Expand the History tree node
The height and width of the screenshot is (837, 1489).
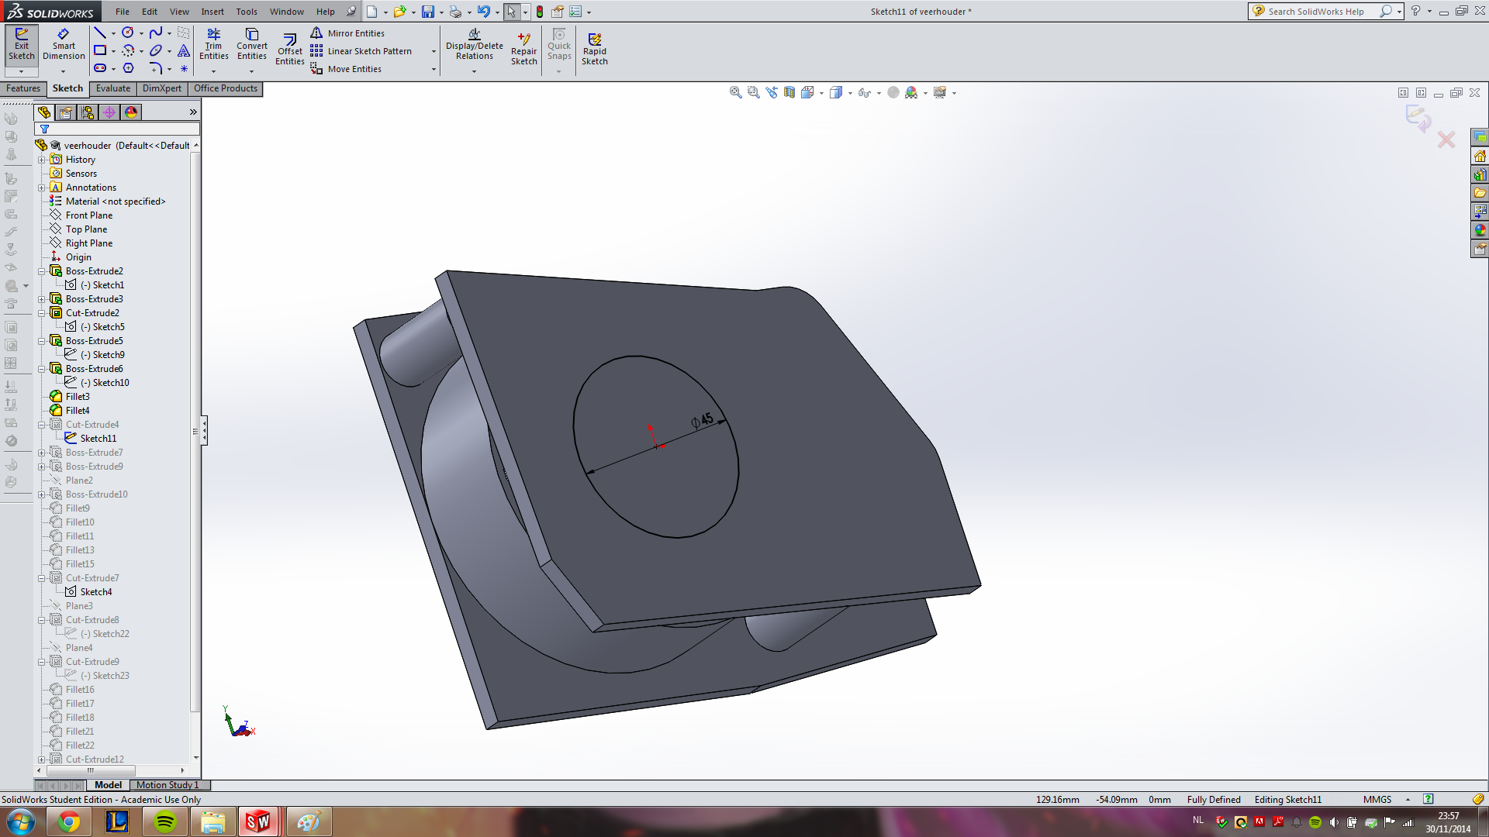pyautogui.click(x=42, y=160)
